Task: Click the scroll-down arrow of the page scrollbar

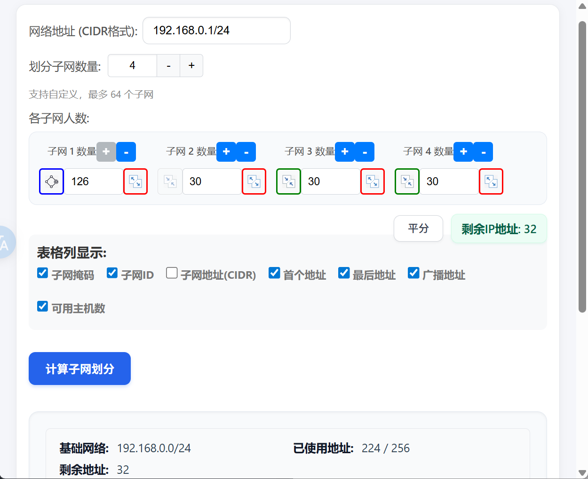Action: pyautogui.click(x=582, y=472)
